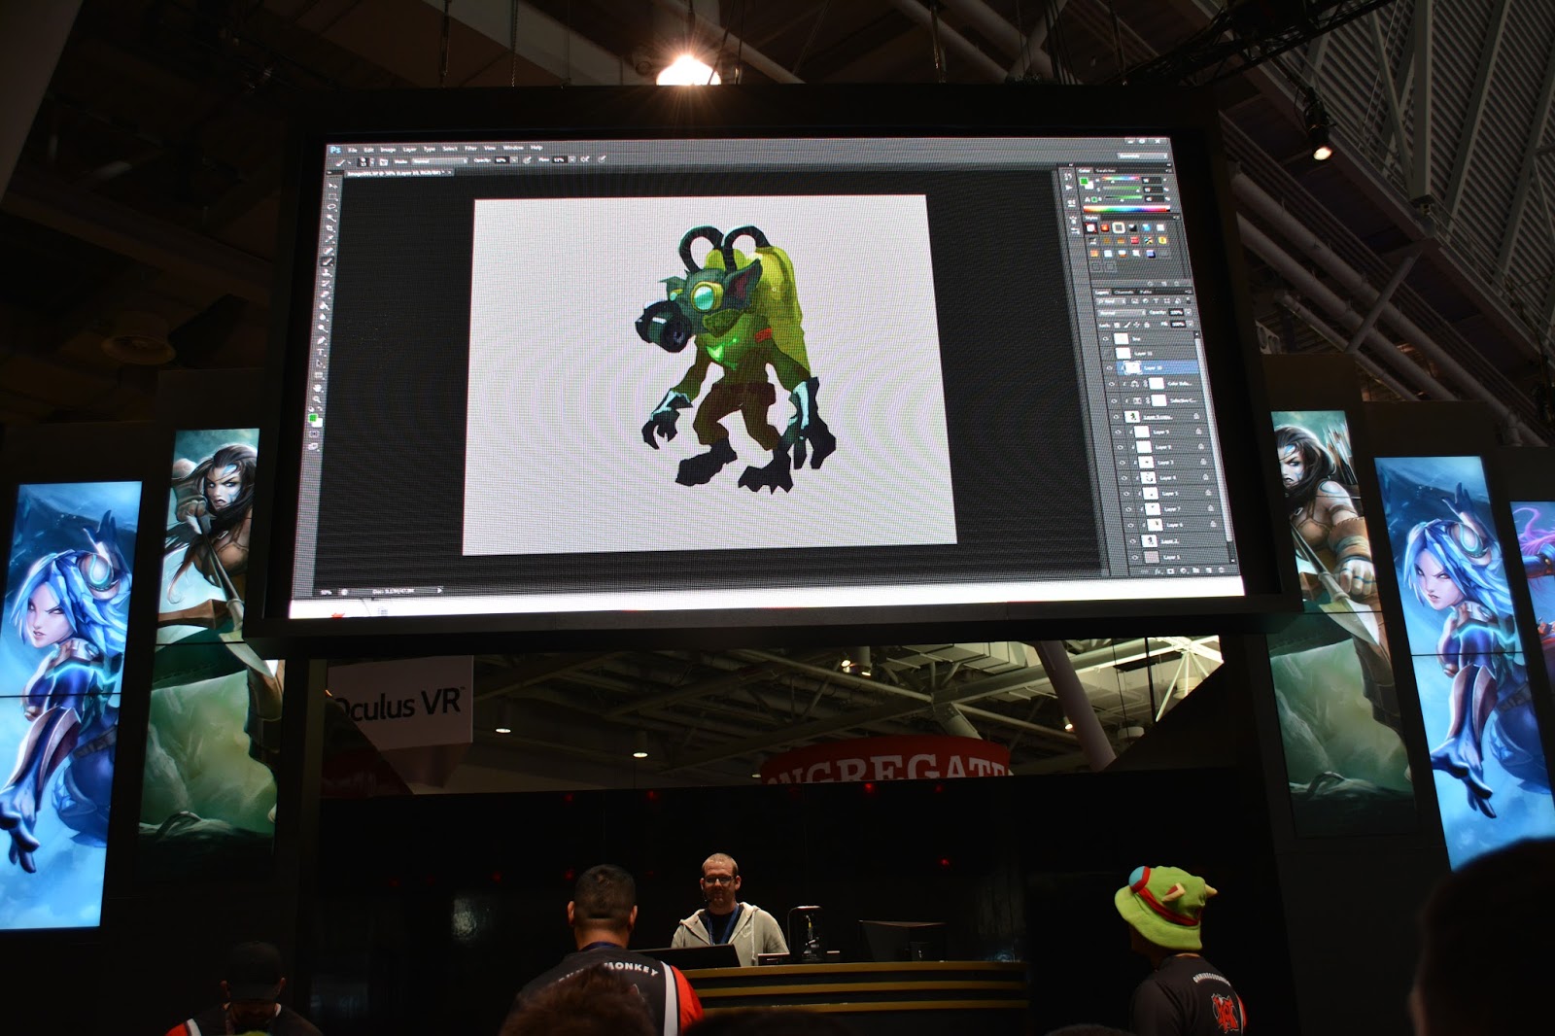Select the Quick Selection tool
The image size is (1555, 1036).
(330, 218)
